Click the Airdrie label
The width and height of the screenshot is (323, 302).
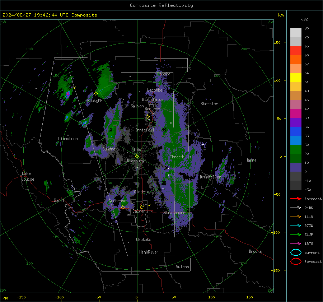click(141, 192)
